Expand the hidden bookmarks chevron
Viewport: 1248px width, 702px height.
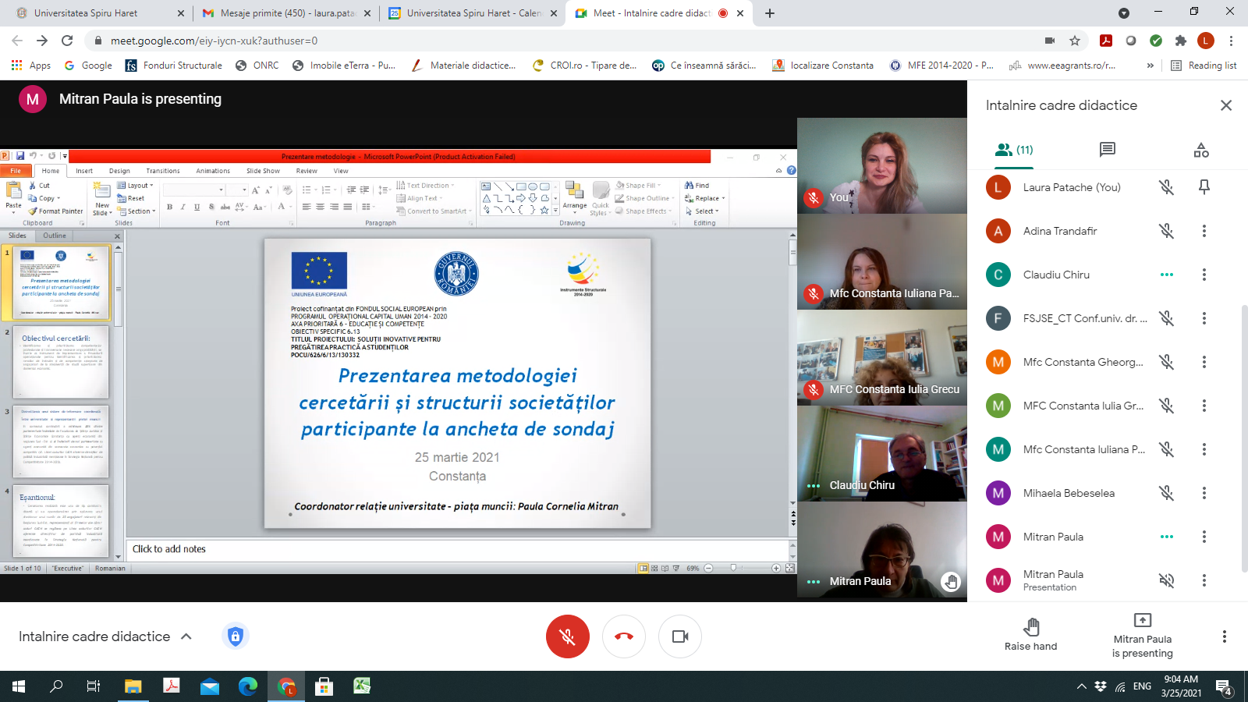[1150, 66]
